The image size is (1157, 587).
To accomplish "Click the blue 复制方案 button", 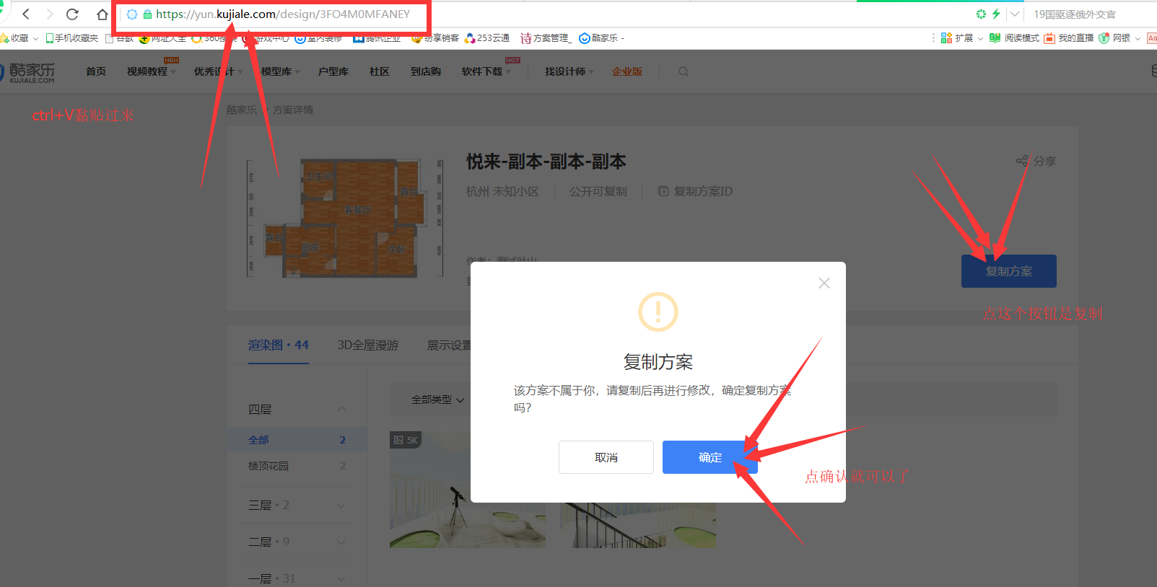I will coord(1009,271).
